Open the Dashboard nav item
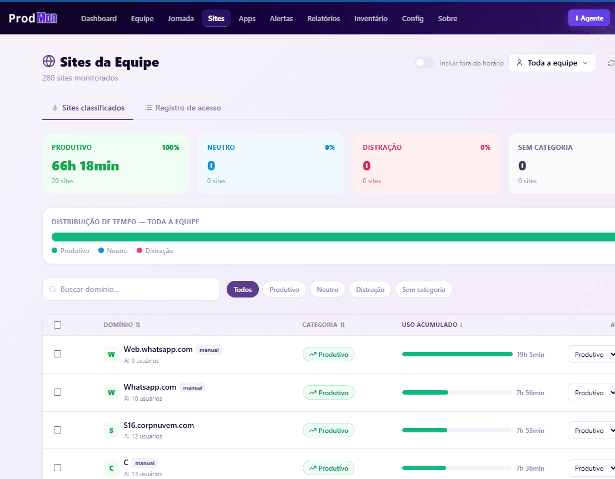 point(99,18)
